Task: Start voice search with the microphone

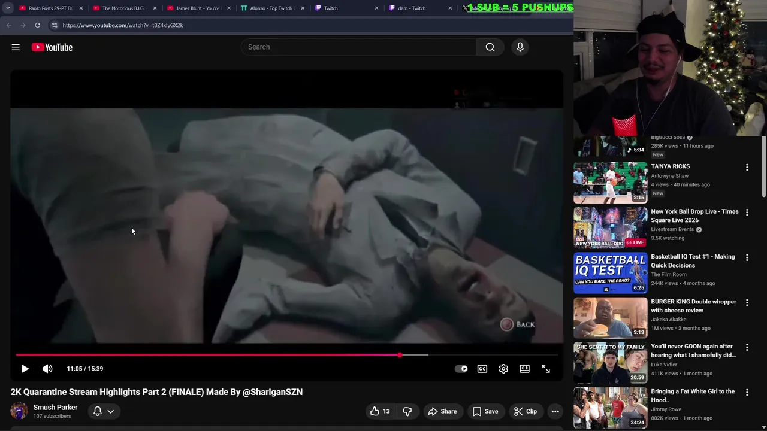Action: pos(520,47)
